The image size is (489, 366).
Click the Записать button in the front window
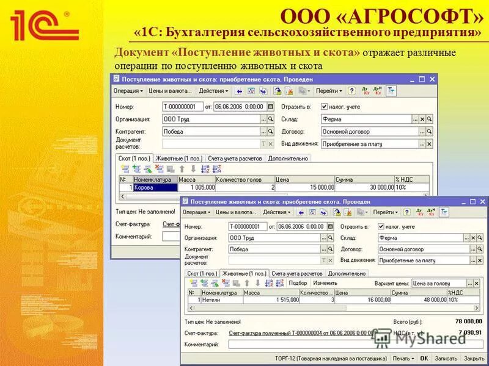[446, 359]
